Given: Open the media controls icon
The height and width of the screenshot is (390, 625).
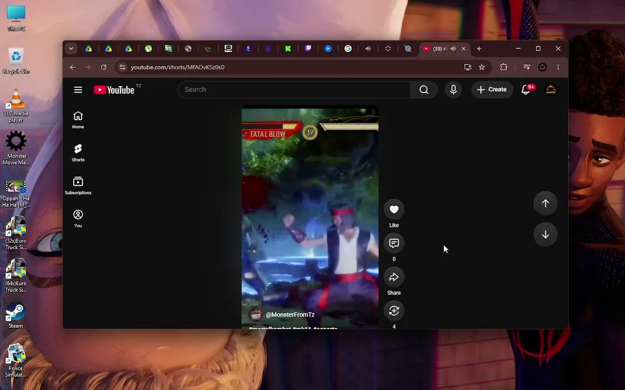Looking at the screenshot, I should pyautogui.click(x=527, y=67).
